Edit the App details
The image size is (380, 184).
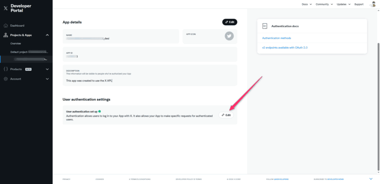point(229,22)
